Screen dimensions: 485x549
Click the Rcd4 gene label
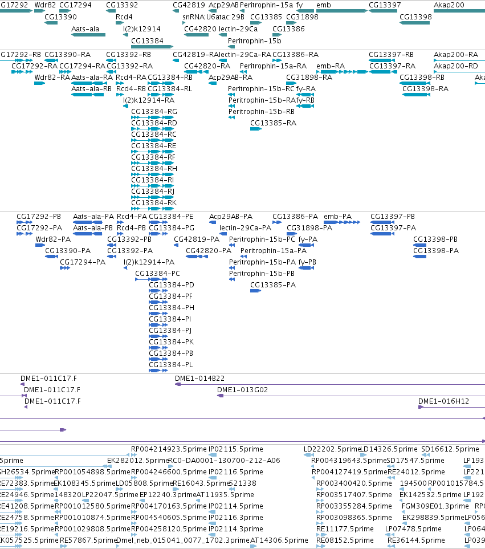point(124,17)
